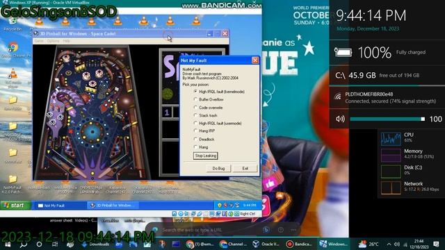The image size is (445, 250).
Task: Open Google Chrome on the XP desktop
Action: pos(13,49)
